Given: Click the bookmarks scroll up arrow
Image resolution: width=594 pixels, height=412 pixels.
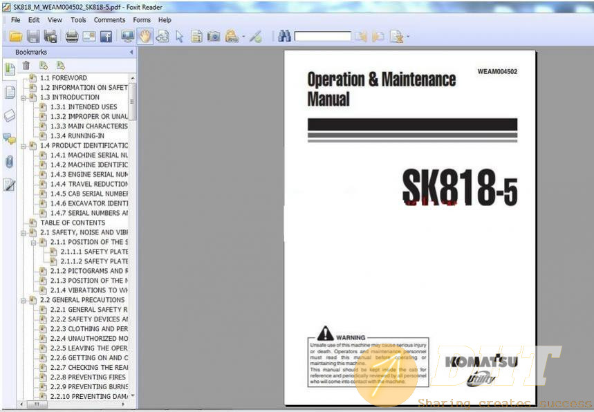Looking at the screenshot, I should coord(132,78).
